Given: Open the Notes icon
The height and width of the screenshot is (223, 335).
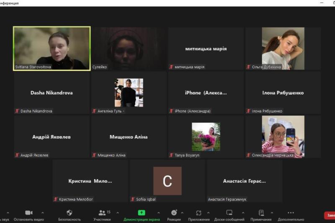Looking at the screenshot, I should click(261, 213).
